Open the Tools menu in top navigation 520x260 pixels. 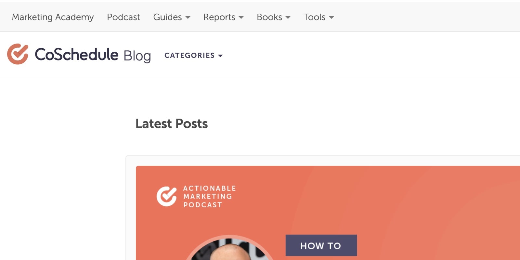tap(314, 17)
